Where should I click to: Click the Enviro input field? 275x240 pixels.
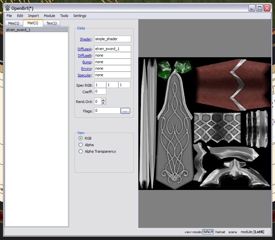[x=112, y=68]
